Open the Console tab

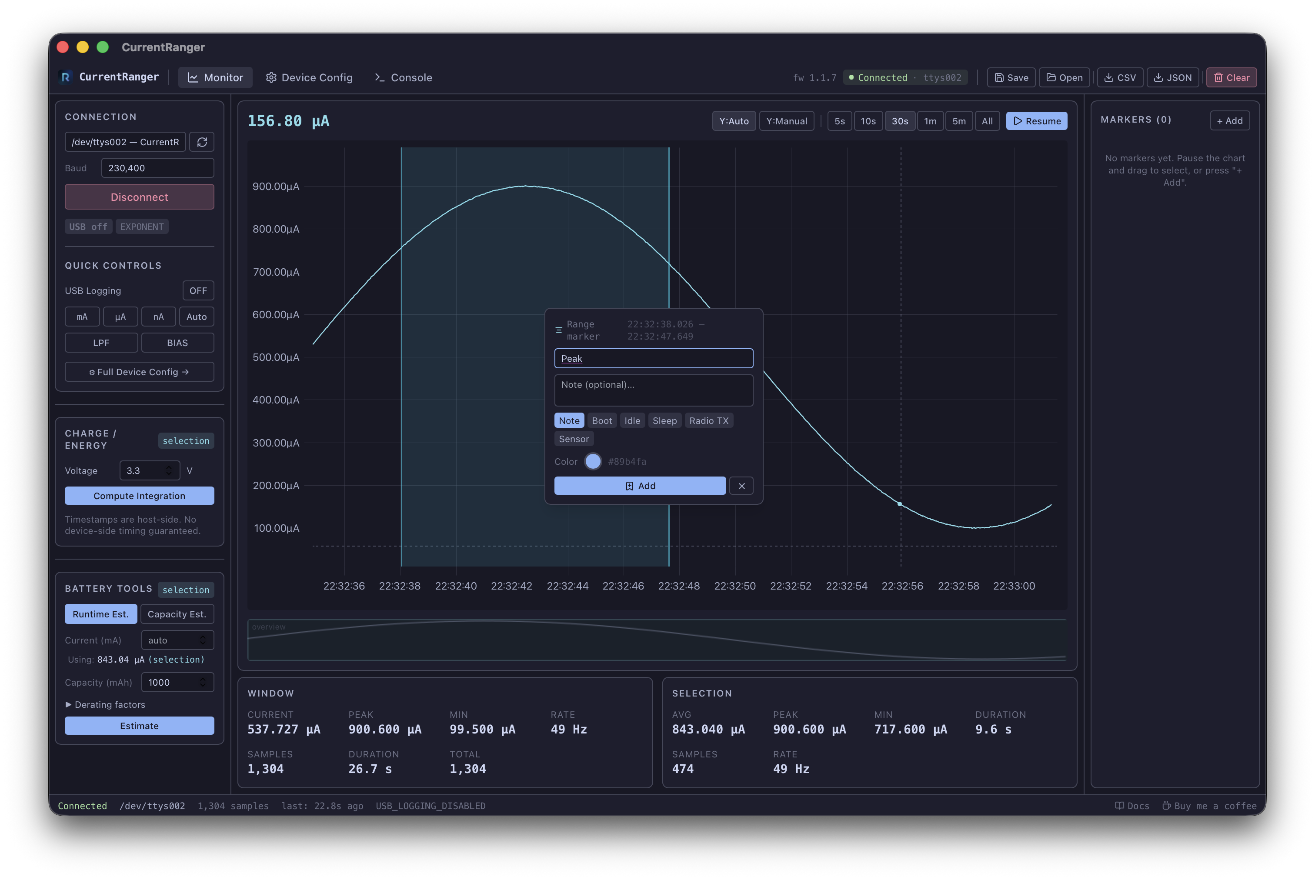[x=403, y=77]
